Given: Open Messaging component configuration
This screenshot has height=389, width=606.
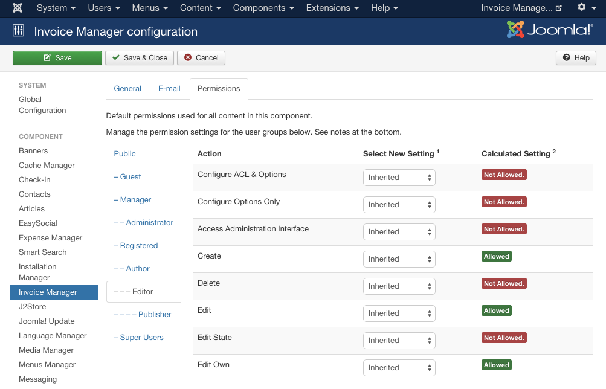Looking at the screenshot, I should pos(37,379).
